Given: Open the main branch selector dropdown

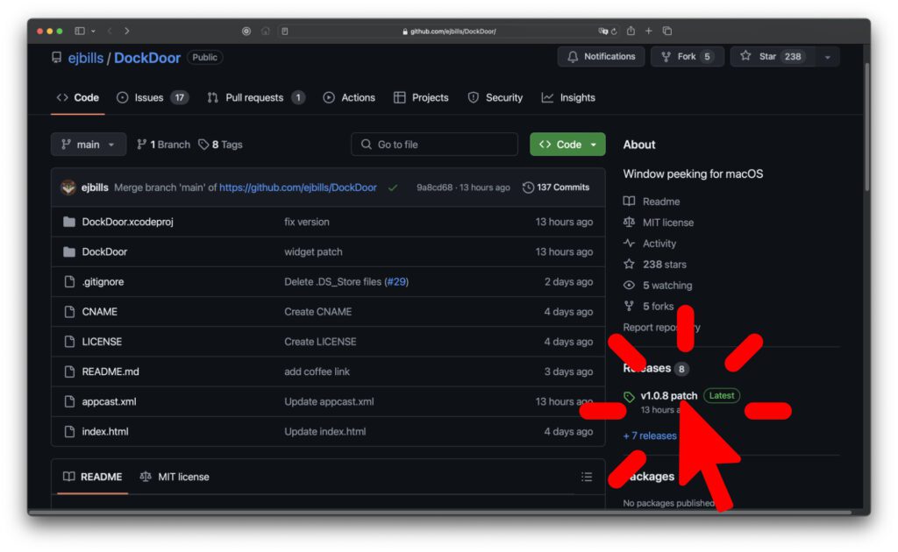Looking at the screenshot, I should coord(89,145).
